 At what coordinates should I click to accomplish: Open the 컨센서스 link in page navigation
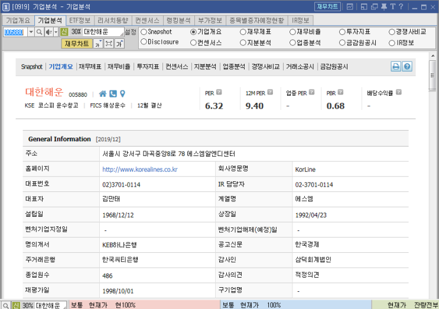pos(177,67)
